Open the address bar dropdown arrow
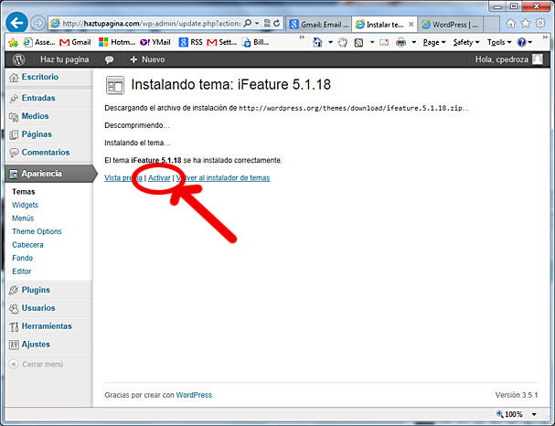Viewport: 555px width, 426px height. click(257, 24)
